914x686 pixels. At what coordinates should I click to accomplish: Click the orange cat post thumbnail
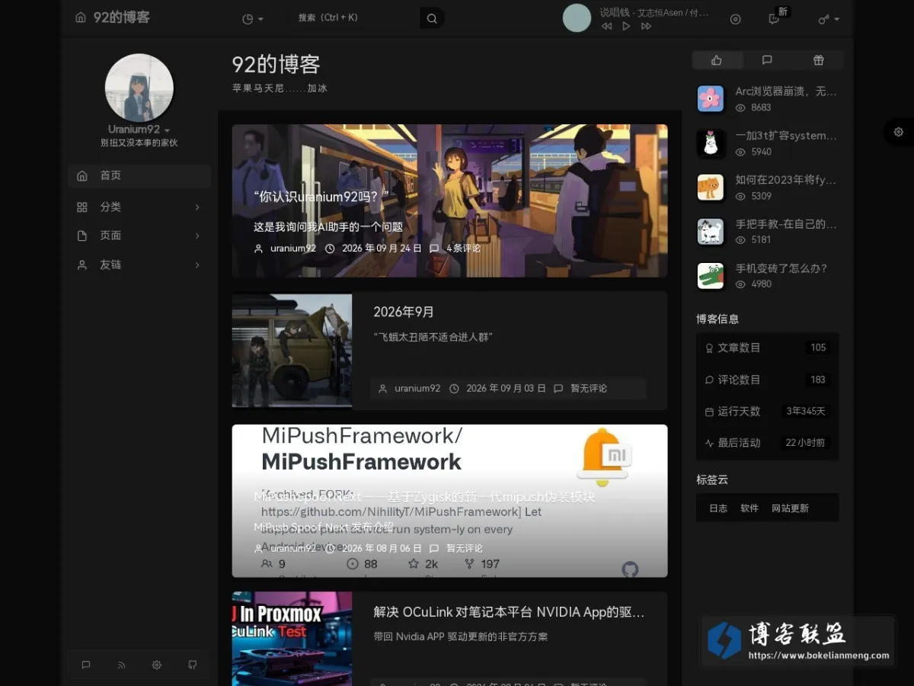(x=711, y=187)
